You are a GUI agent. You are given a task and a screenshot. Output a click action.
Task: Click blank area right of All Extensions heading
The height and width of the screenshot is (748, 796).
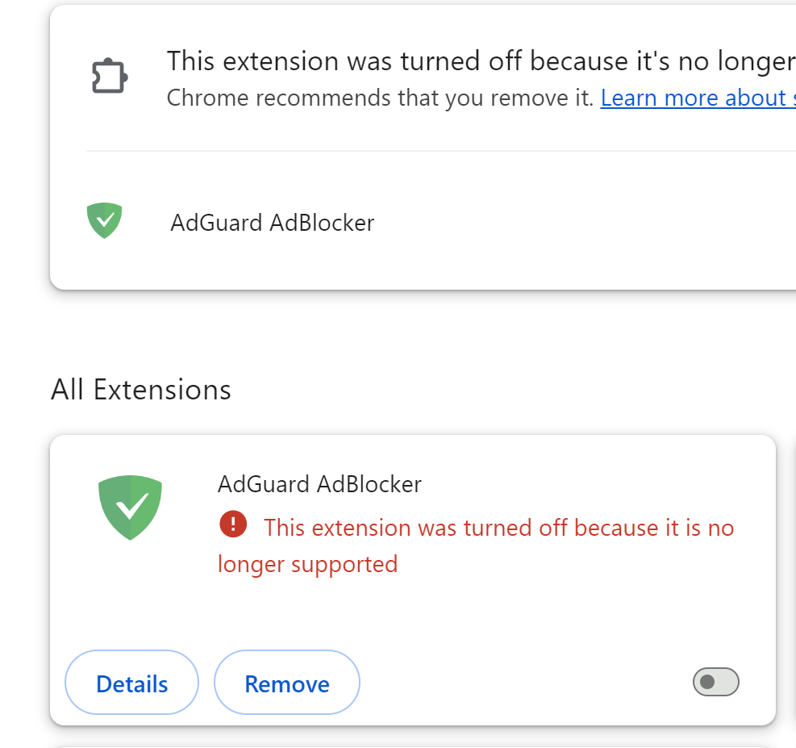507,390
